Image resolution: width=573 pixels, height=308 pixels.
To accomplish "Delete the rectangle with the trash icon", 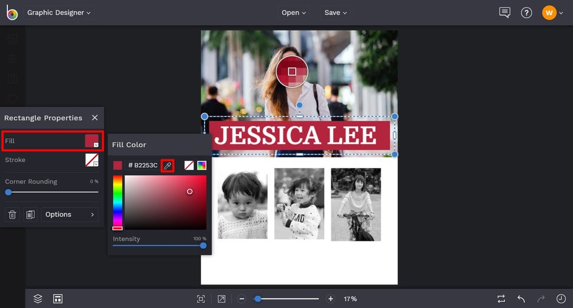I will 12,215.
